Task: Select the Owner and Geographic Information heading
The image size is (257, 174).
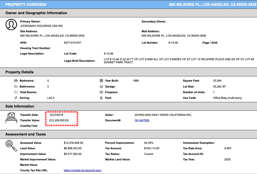Action: 36,13
